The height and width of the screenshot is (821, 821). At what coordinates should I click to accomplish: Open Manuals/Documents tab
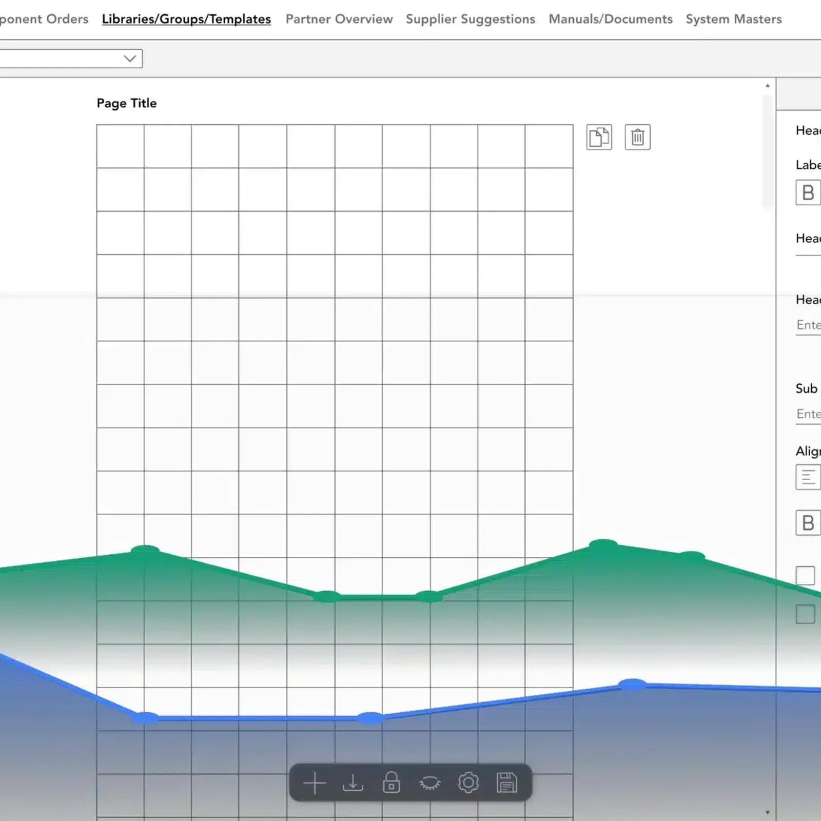(611, 19)
